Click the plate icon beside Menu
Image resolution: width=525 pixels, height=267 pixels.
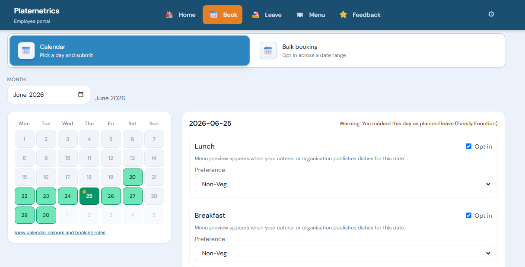coord(300,15)
